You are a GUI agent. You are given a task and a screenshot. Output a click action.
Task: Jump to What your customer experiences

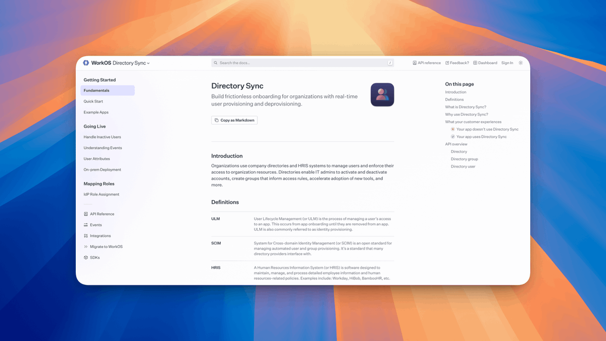coord(473,122)
